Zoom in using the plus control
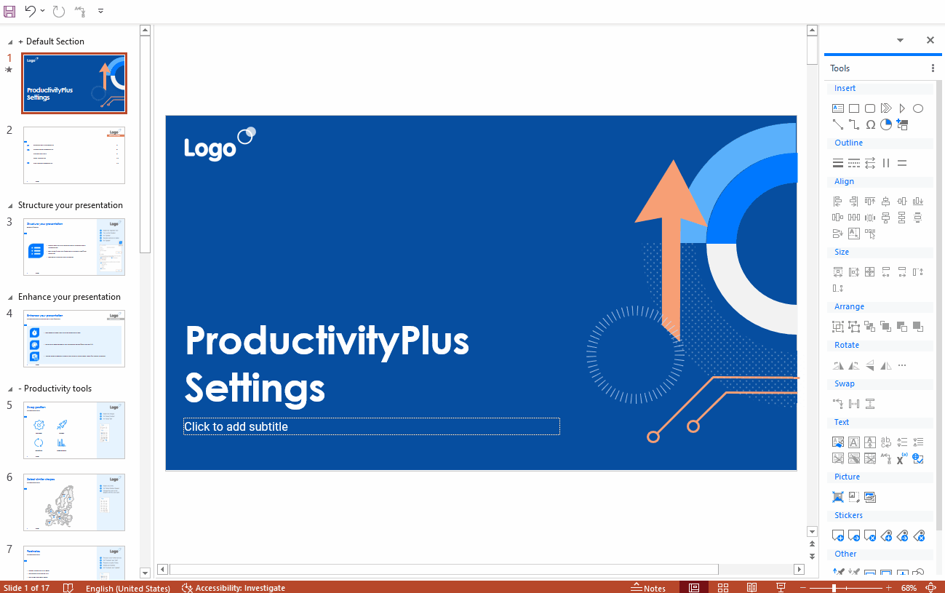The image size is (945, 593). coord(888,587)
